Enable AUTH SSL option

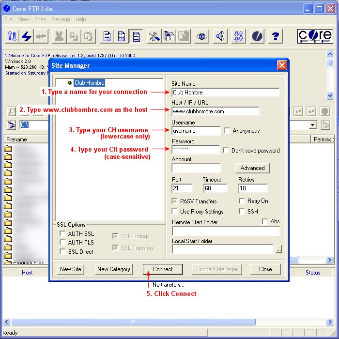(62, 233)
